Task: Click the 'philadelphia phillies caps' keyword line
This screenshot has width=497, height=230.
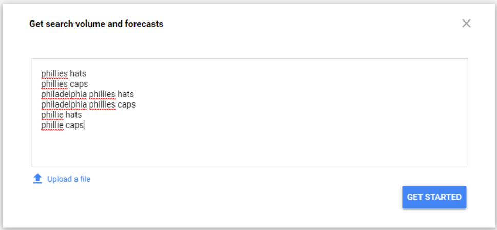Action: coord(88,104)
